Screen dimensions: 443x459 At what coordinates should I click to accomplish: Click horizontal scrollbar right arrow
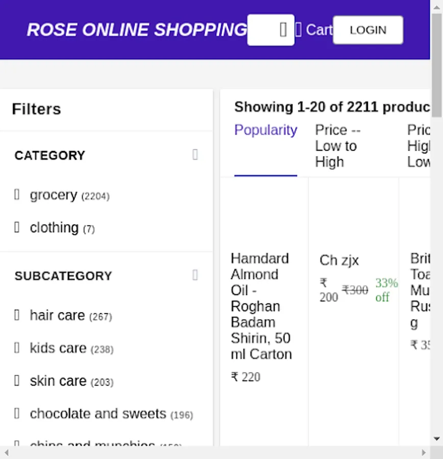coord(424,452)
